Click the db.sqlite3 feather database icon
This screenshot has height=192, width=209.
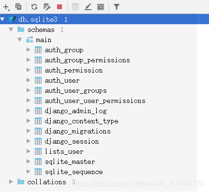(13, 19)
